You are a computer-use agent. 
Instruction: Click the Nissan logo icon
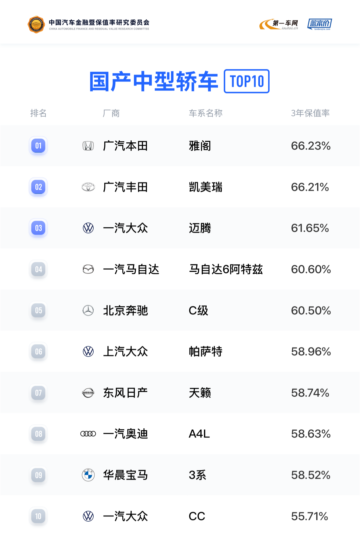(x=88, y=393)
